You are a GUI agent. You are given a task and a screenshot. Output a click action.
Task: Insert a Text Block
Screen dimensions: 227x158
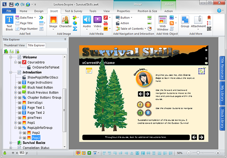9,23
